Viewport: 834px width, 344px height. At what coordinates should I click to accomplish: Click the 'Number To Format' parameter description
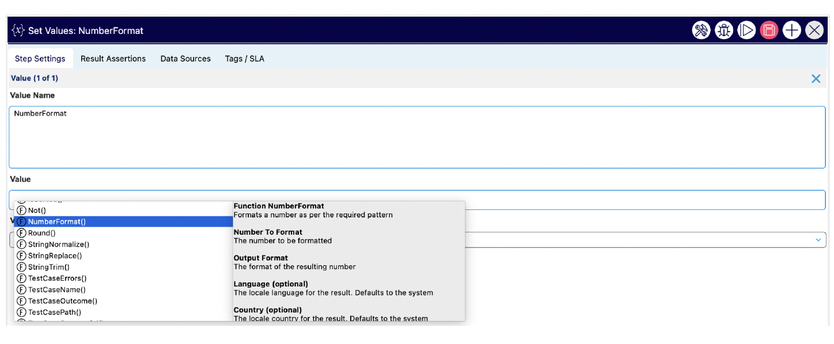(283, 241)
